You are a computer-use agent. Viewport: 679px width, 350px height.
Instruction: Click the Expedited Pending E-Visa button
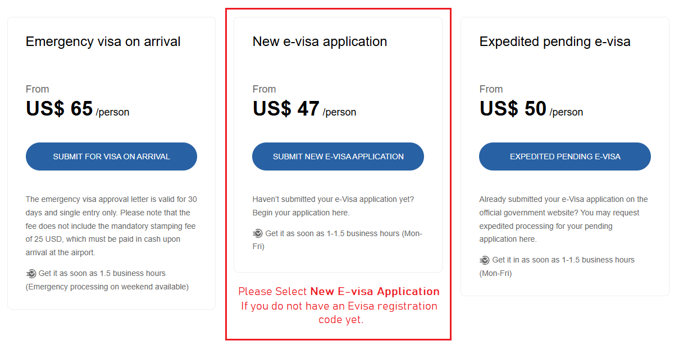pos(565,156)
